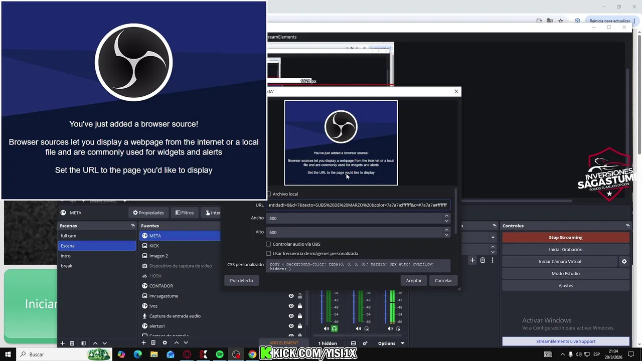Toggle visibility eye of '!voz' source

[x=291, y=306]
